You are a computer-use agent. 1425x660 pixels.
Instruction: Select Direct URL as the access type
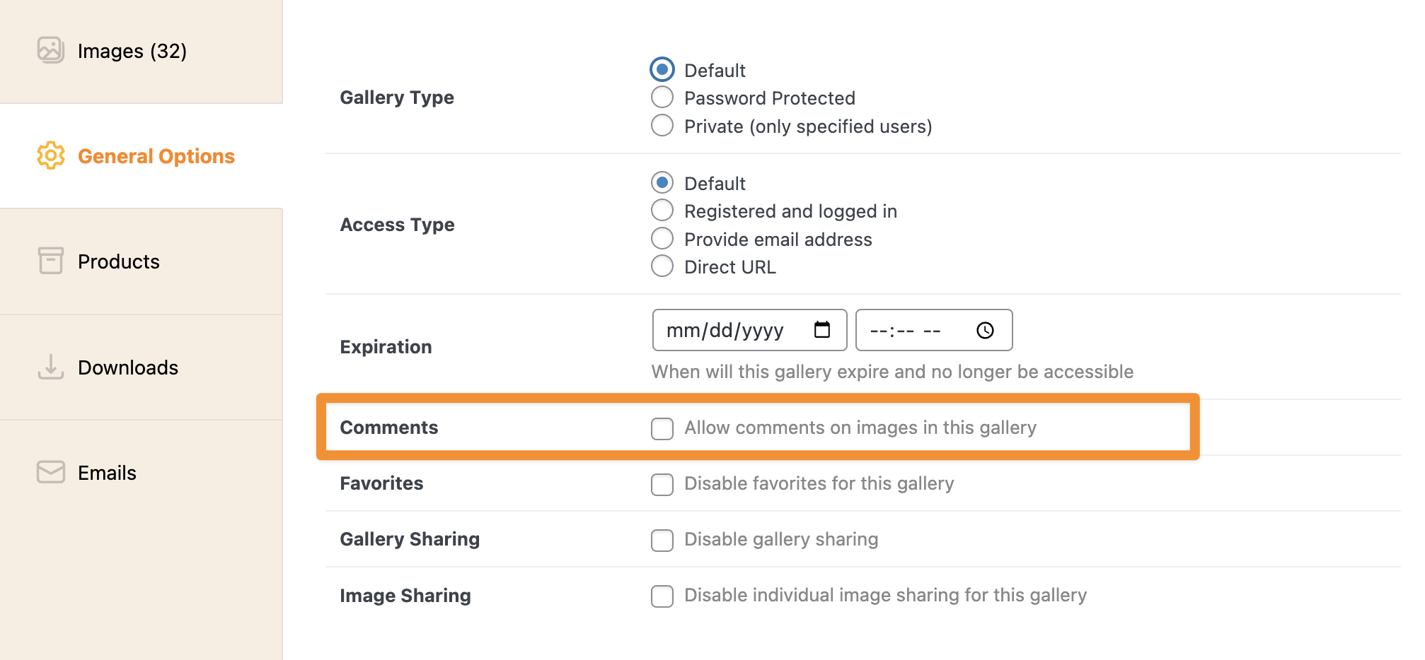tap(662, 266)
